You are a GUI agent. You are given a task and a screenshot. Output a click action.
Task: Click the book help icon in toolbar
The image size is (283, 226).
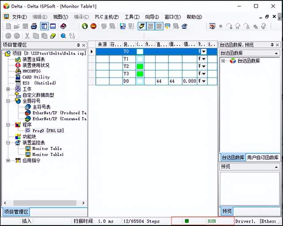pos(63,26)
